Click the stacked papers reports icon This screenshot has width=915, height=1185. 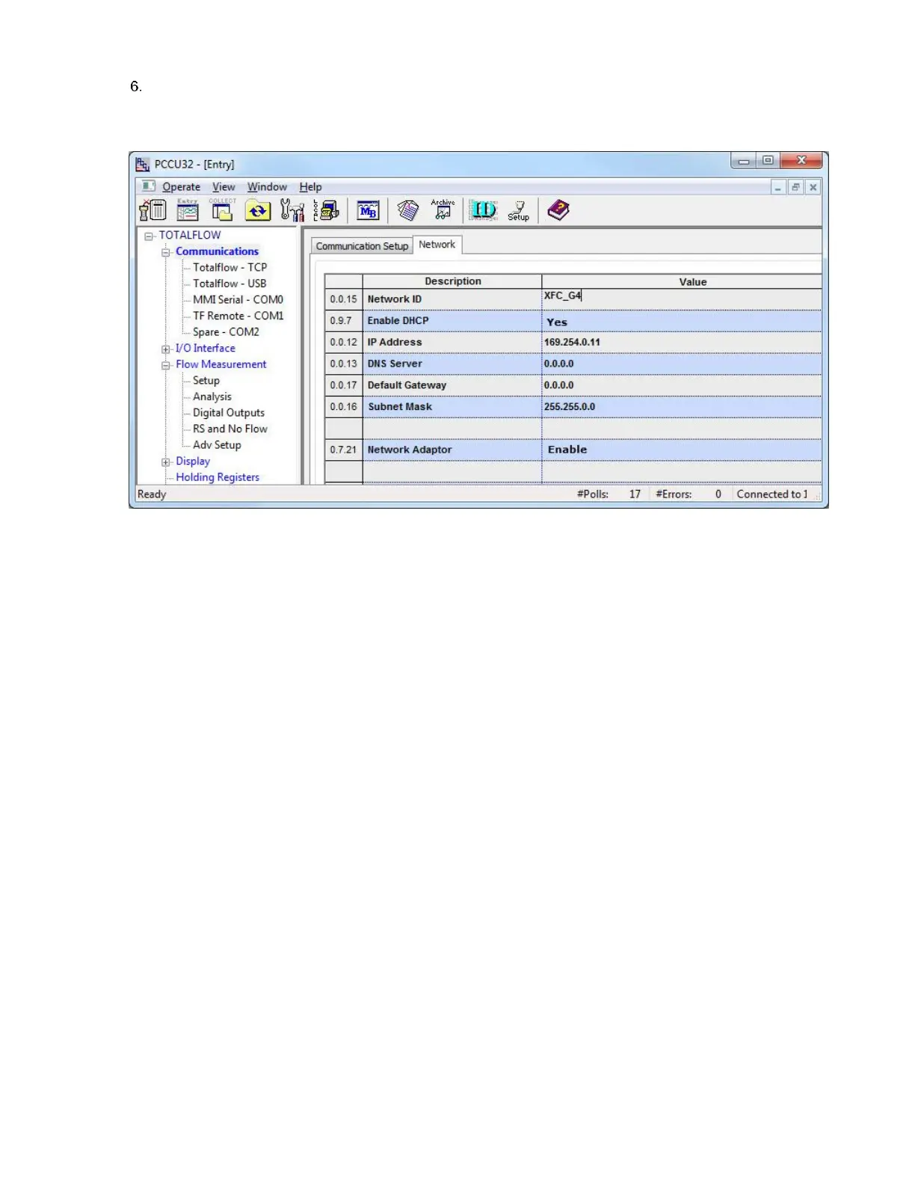click(x=408, y=211)
